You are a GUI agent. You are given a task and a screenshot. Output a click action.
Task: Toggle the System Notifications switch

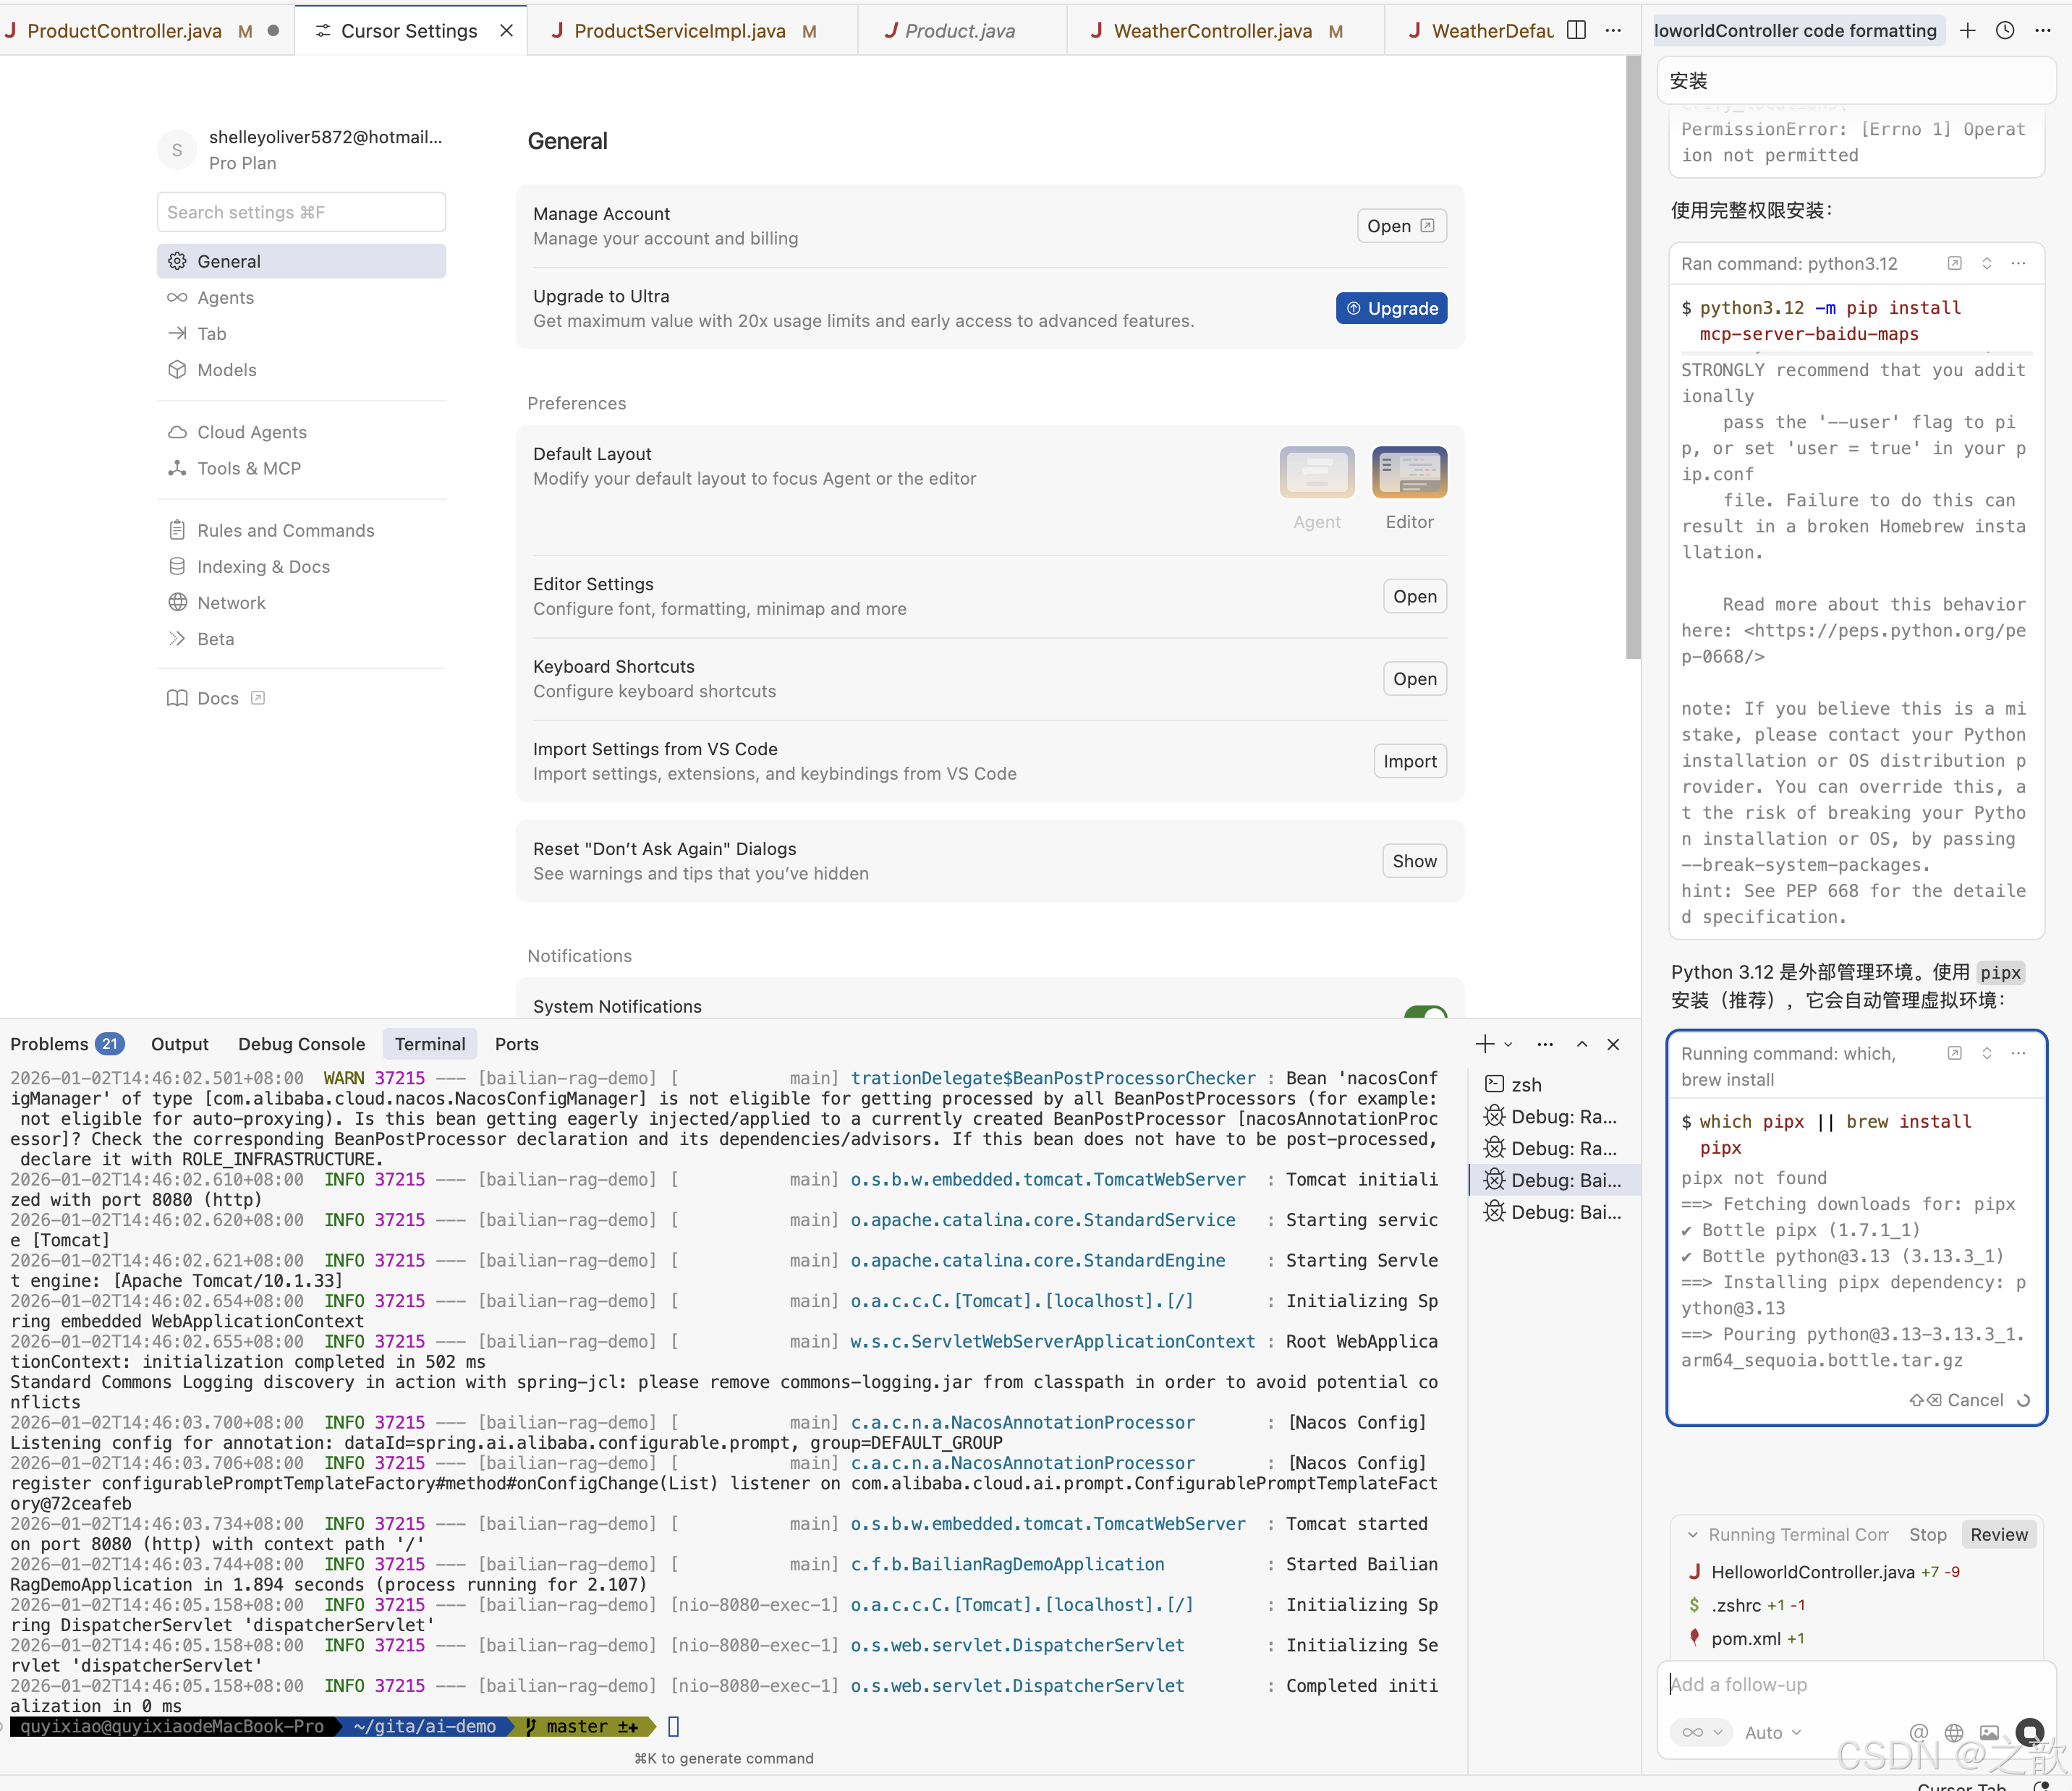(1425, 1012)
